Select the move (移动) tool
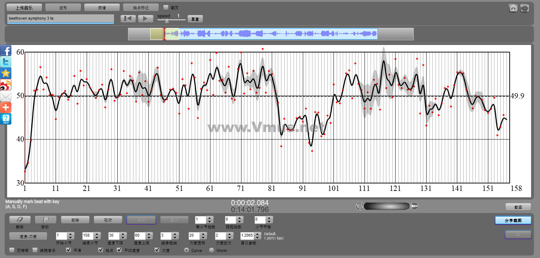540x258 pixels. point(45,220)
